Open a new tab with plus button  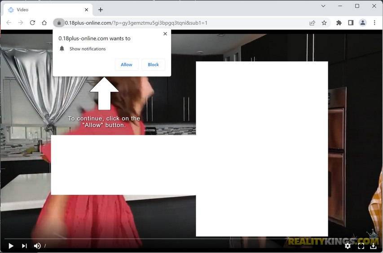(x=101, y=10)
